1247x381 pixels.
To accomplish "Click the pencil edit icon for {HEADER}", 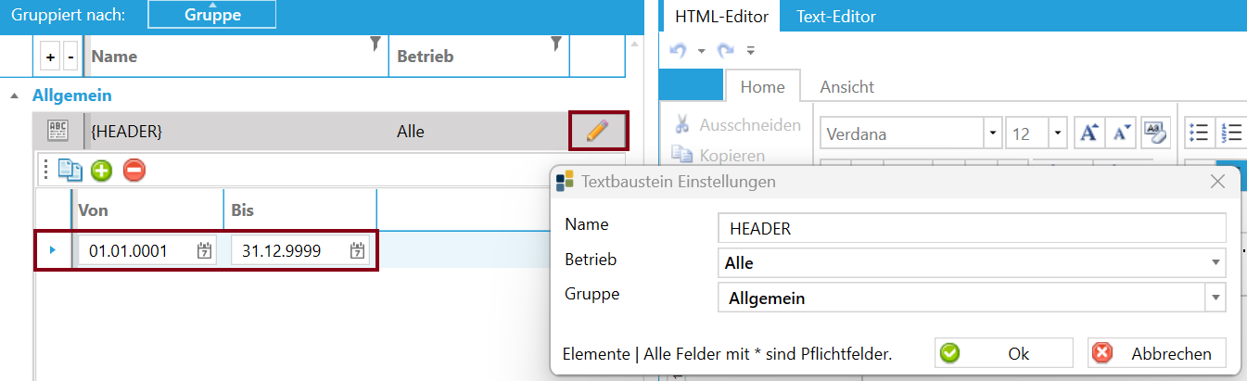I will [x=598, y=131].
